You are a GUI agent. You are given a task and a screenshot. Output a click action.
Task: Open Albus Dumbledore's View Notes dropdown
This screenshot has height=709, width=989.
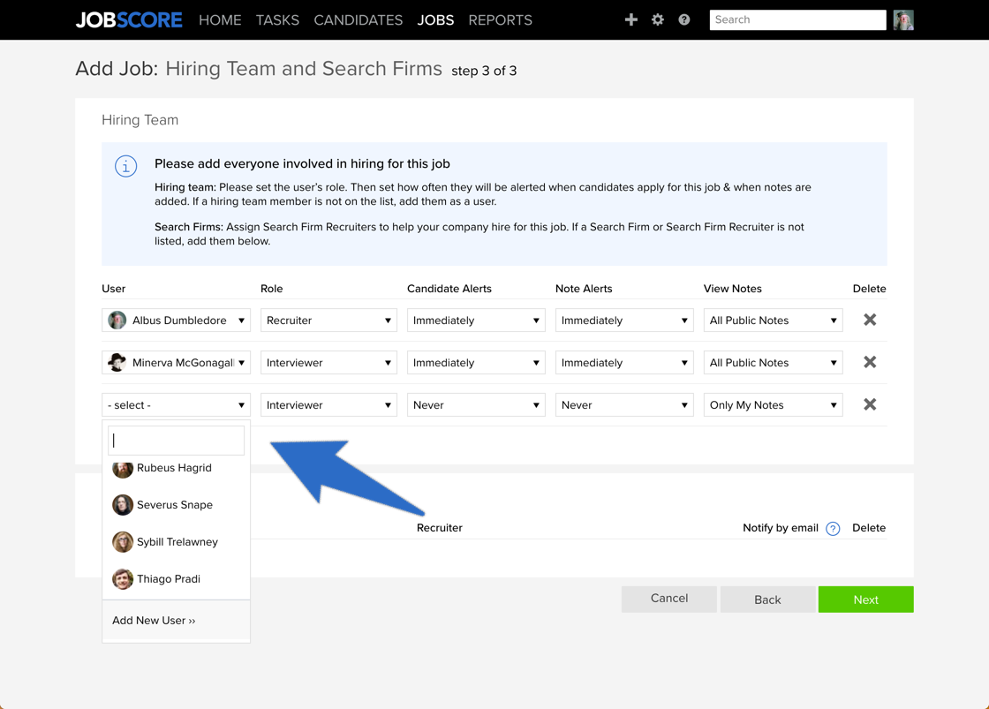point(774,320)
